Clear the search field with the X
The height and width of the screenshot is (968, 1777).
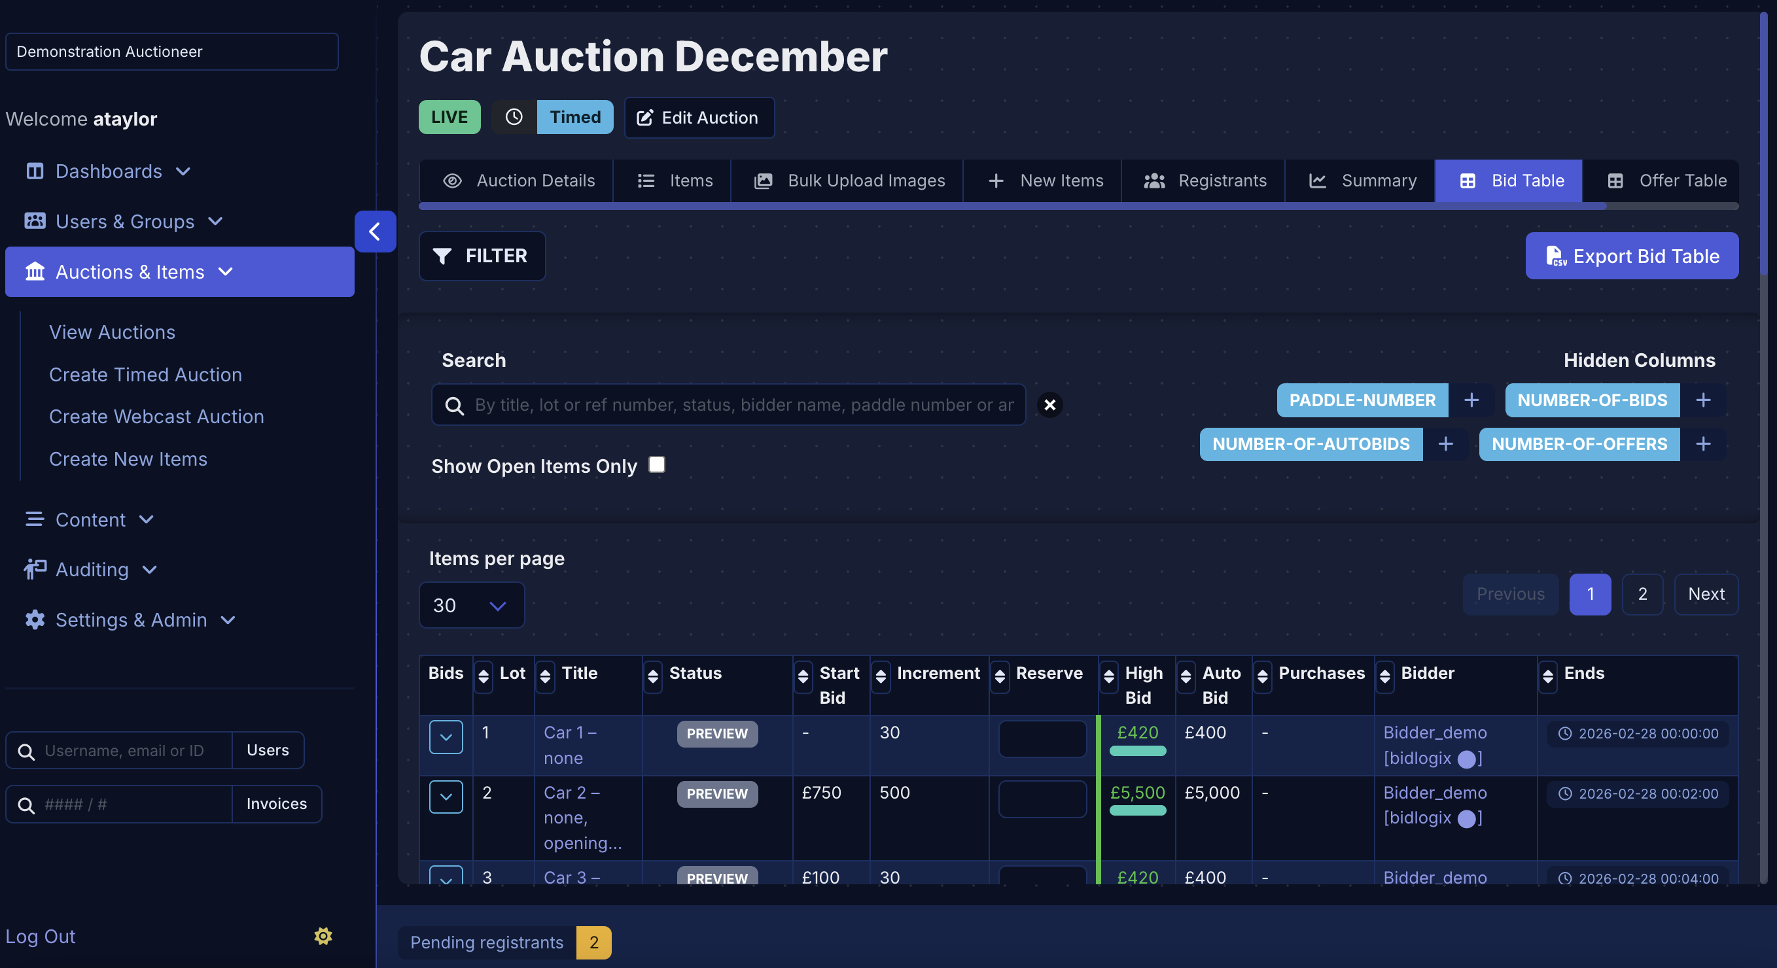(x=1050, y=405)
